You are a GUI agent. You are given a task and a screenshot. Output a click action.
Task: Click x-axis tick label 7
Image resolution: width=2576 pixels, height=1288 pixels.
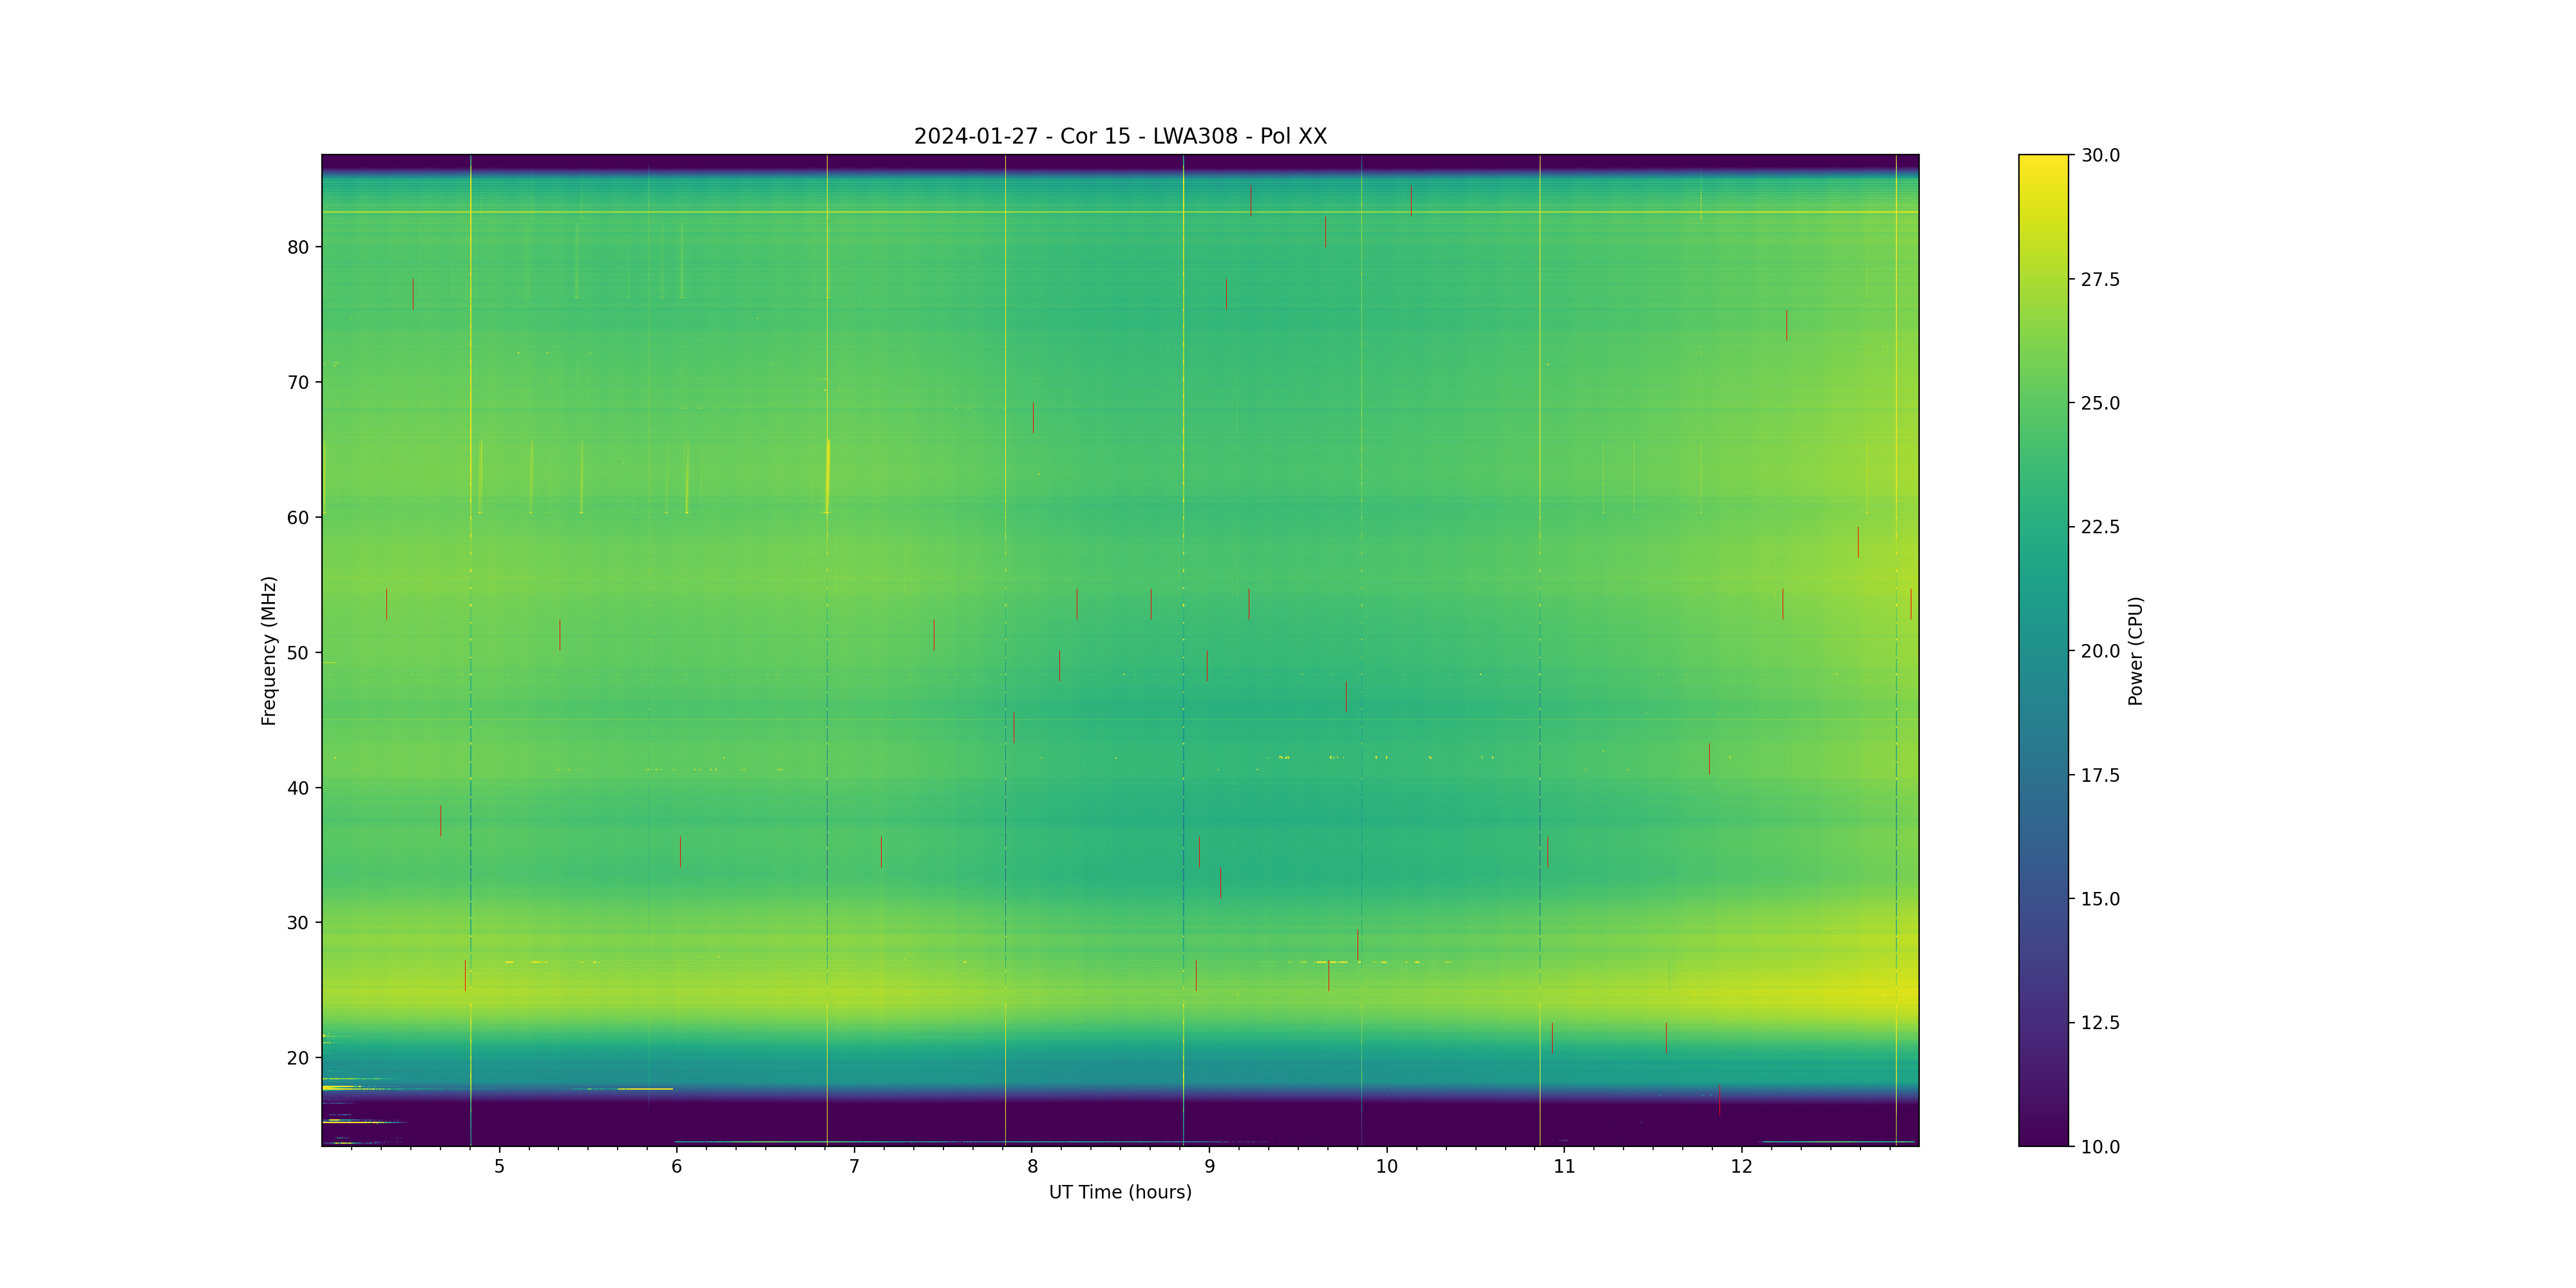tap(854, 1166)
